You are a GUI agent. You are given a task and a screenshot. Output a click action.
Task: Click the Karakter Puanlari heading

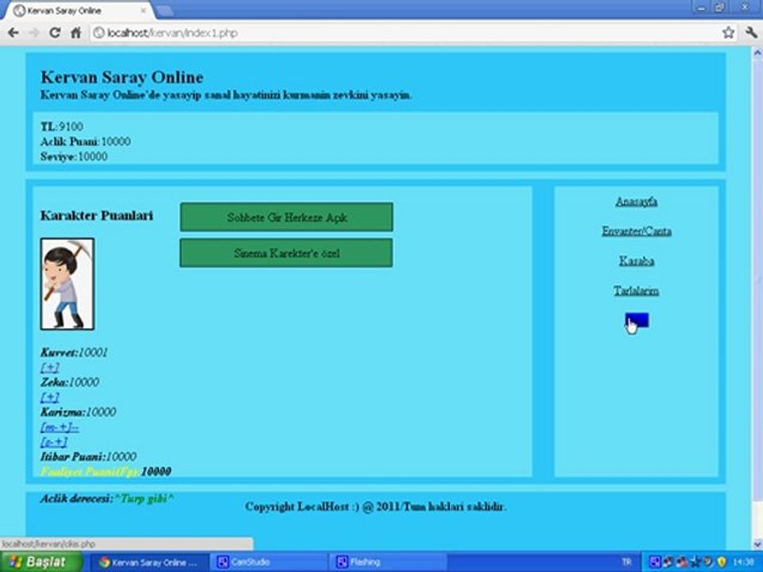click(x=96, y=215)
